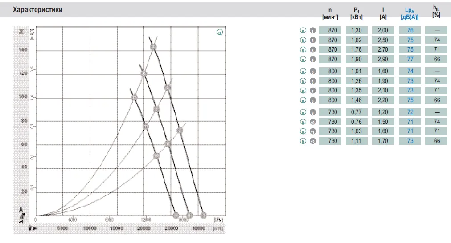Click the blue LpA [дБ(A)] column header
Viewport: 451px width, 243px height.
coord(409,13)
